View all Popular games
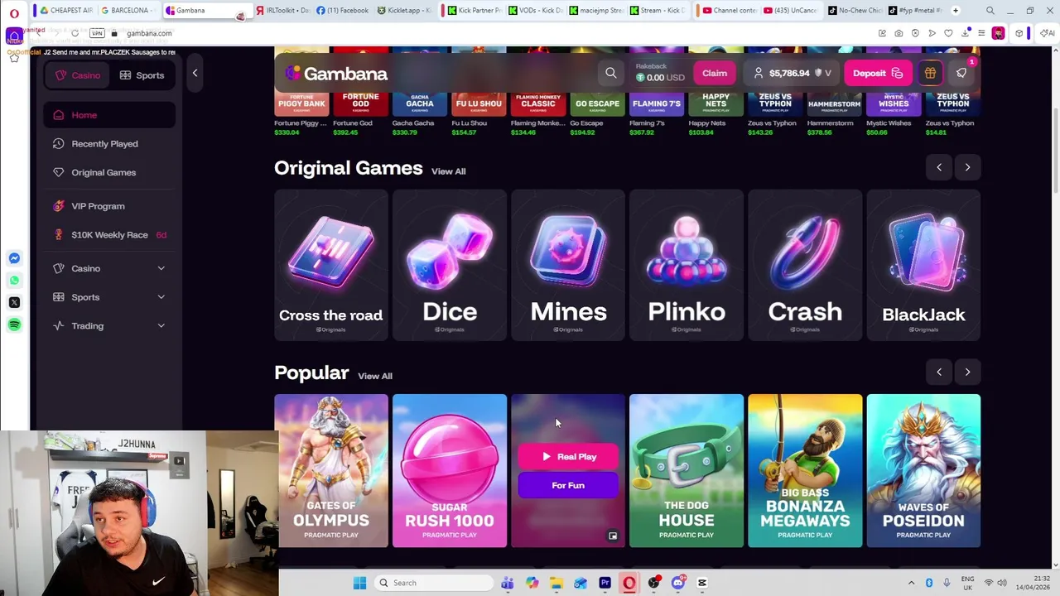Screen dimensions: 1060x596 (375, 376)
